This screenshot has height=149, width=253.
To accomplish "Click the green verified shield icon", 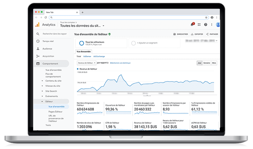I will [x=109, y=34].
